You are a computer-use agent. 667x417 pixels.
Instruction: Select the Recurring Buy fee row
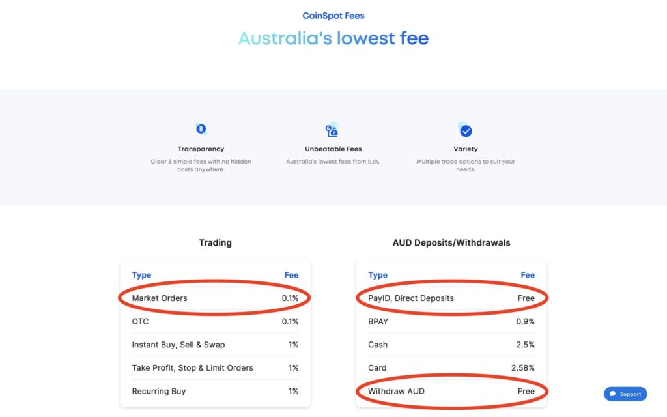(215, 391)
